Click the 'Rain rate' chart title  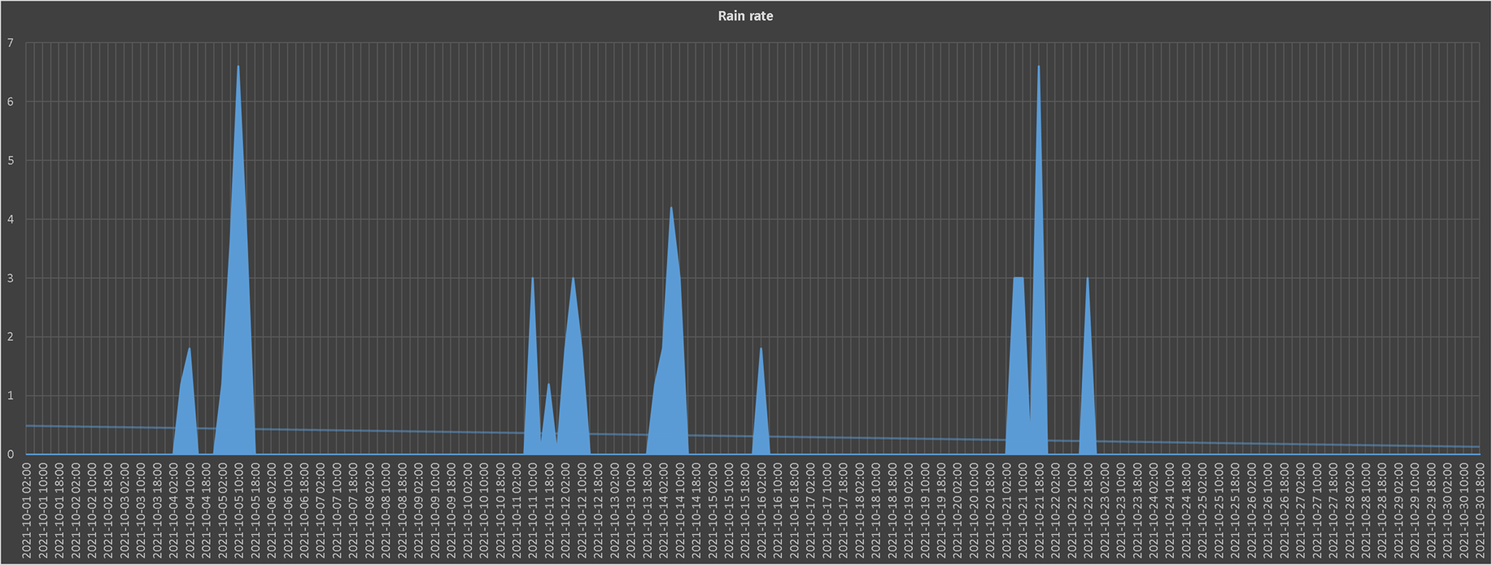(745, 16)
